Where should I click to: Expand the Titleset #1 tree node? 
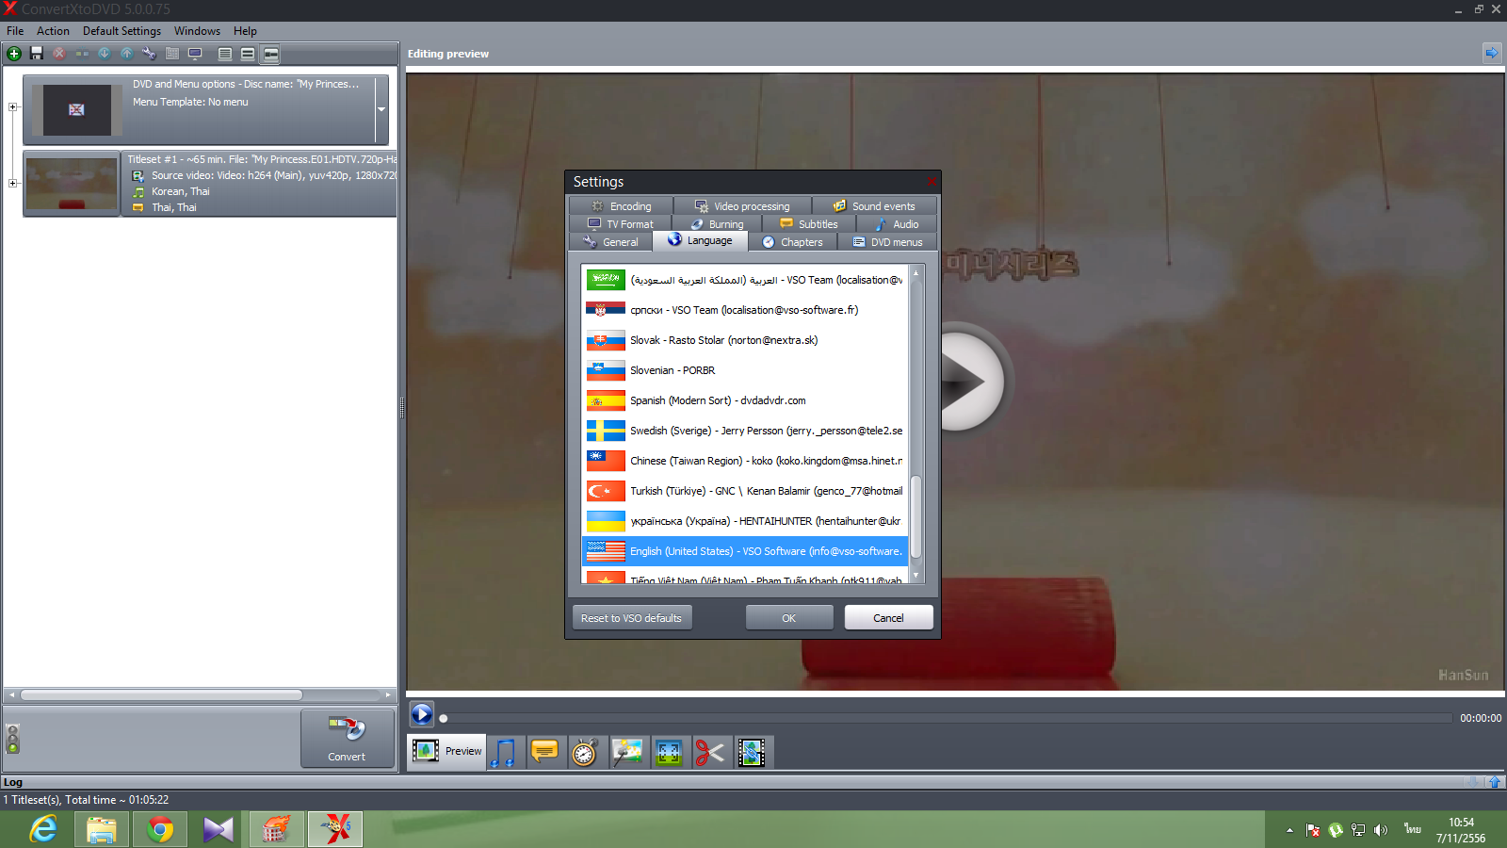pos(13,184)
